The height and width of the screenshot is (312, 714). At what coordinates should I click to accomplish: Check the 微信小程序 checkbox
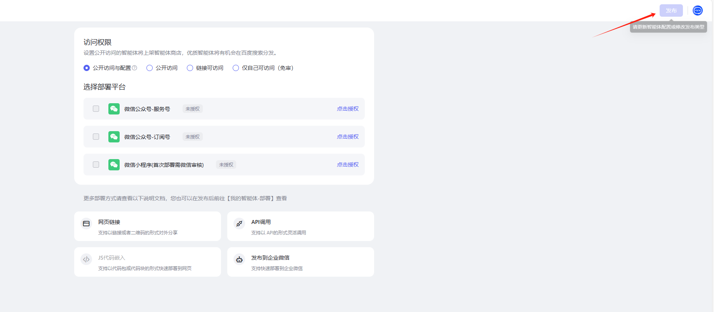click(96, 165)
